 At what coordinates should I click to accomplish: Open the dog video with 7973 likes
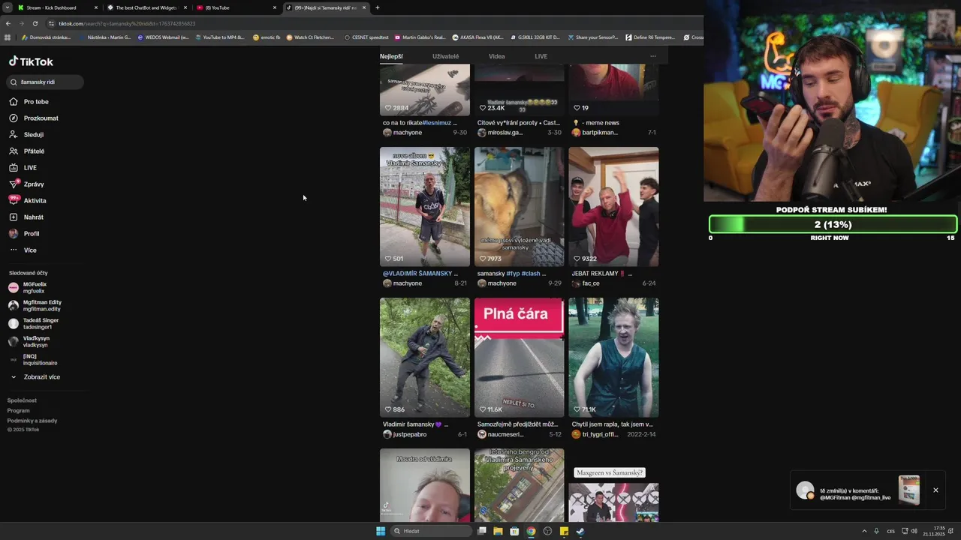(519, 207)
